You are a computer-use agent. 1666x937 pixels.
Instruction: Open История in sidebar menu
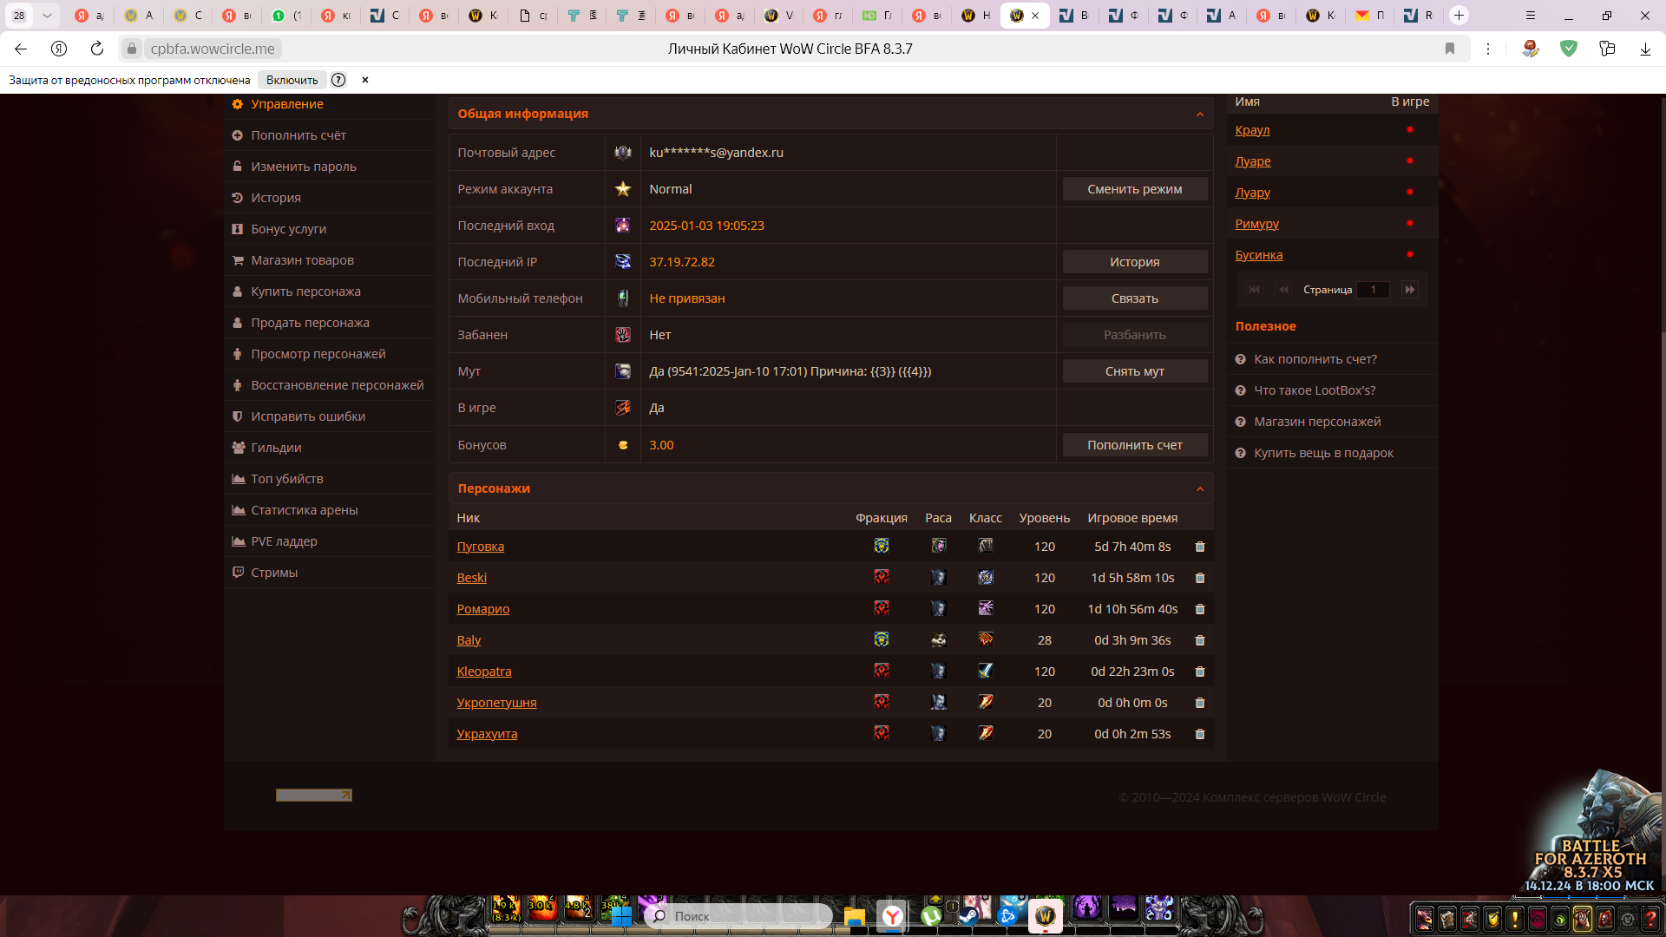(331, 198)
